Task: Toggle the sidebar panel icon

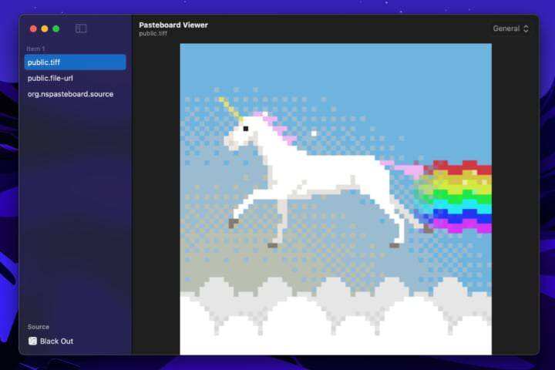Action: click(81, 29)
